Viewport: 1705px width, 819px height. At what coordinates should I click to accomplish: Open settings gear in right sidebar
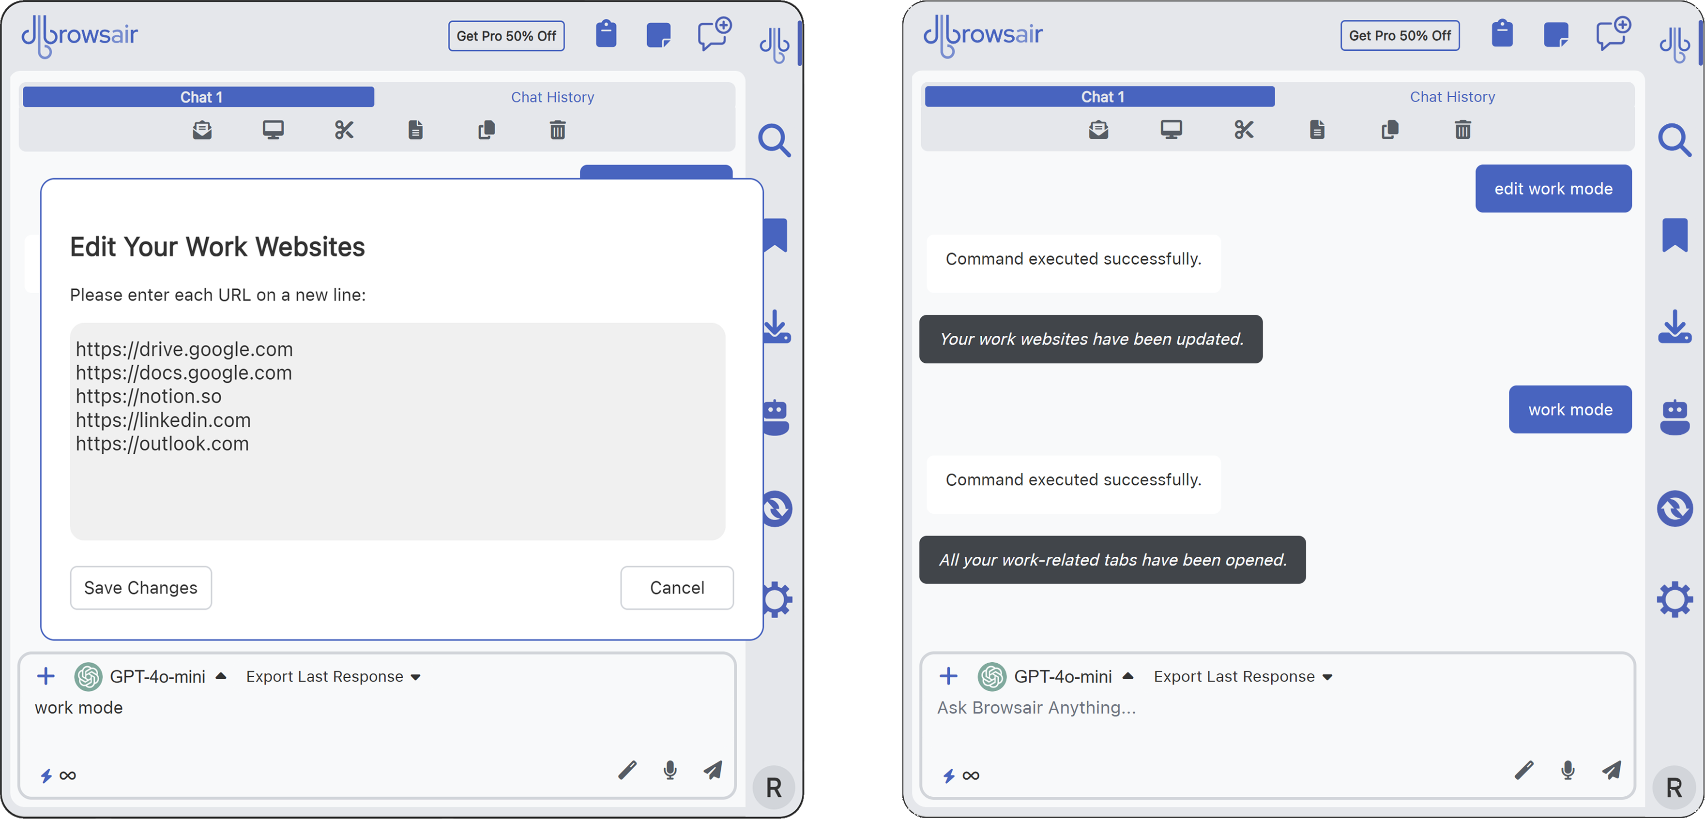coord(1675,599)
